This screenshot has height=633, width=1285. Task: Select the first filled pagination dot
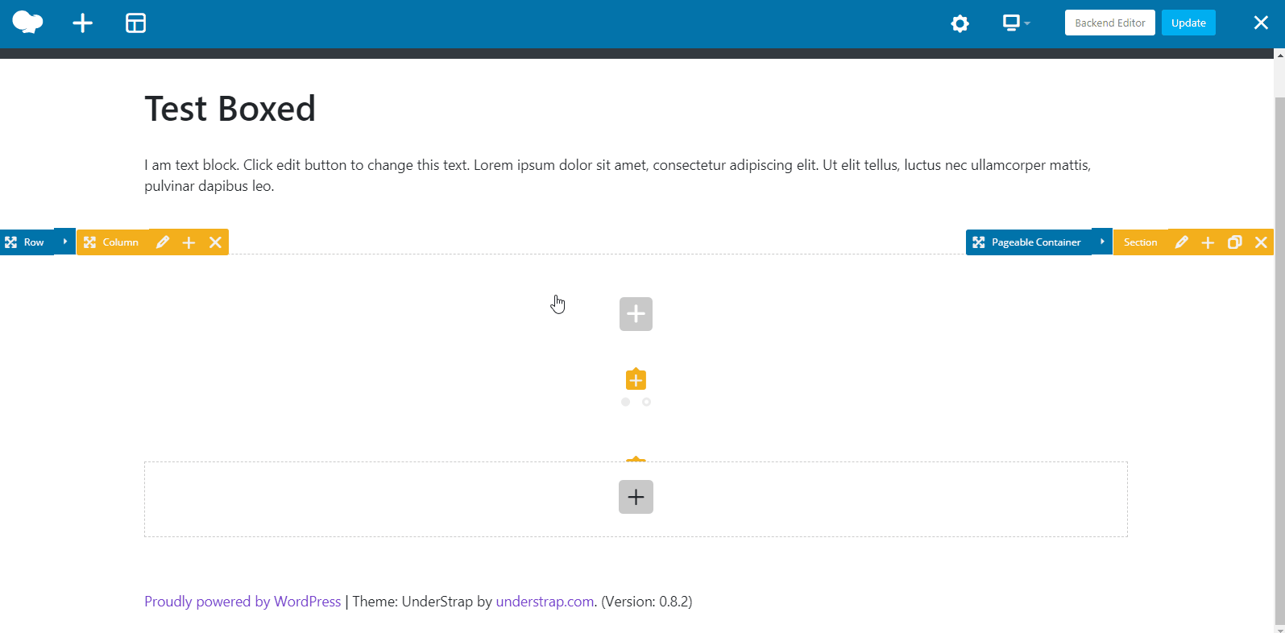(x=625, y=402)
